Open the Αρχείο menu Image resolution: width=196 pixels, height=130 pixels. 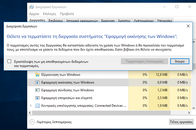click(x=34, y=14)
